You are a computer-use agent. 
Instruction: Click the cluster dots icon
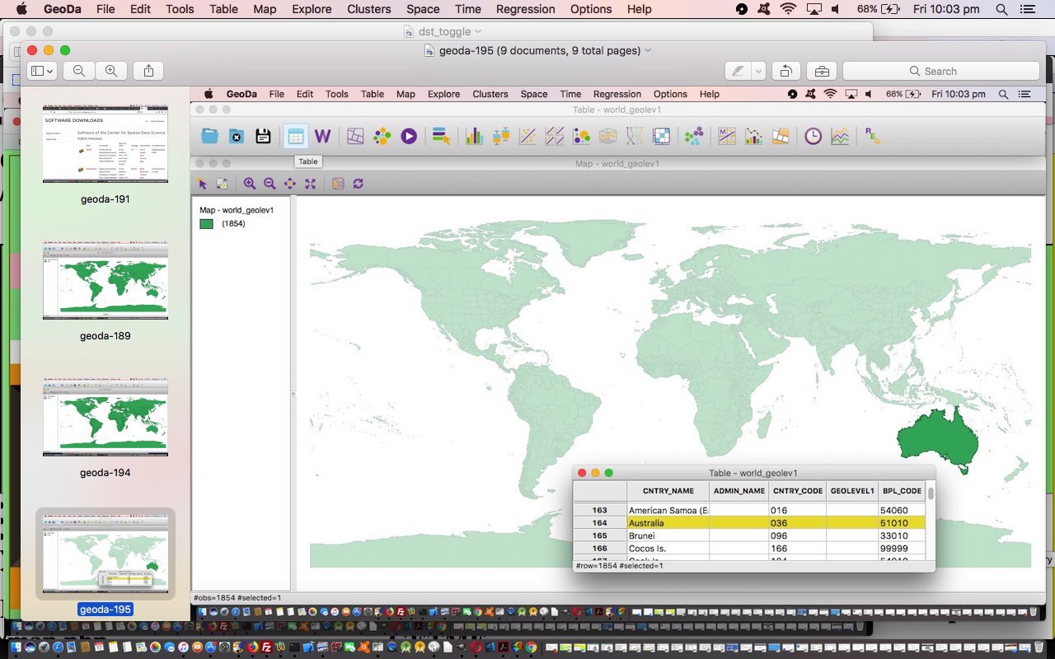[x=382, y=136]
